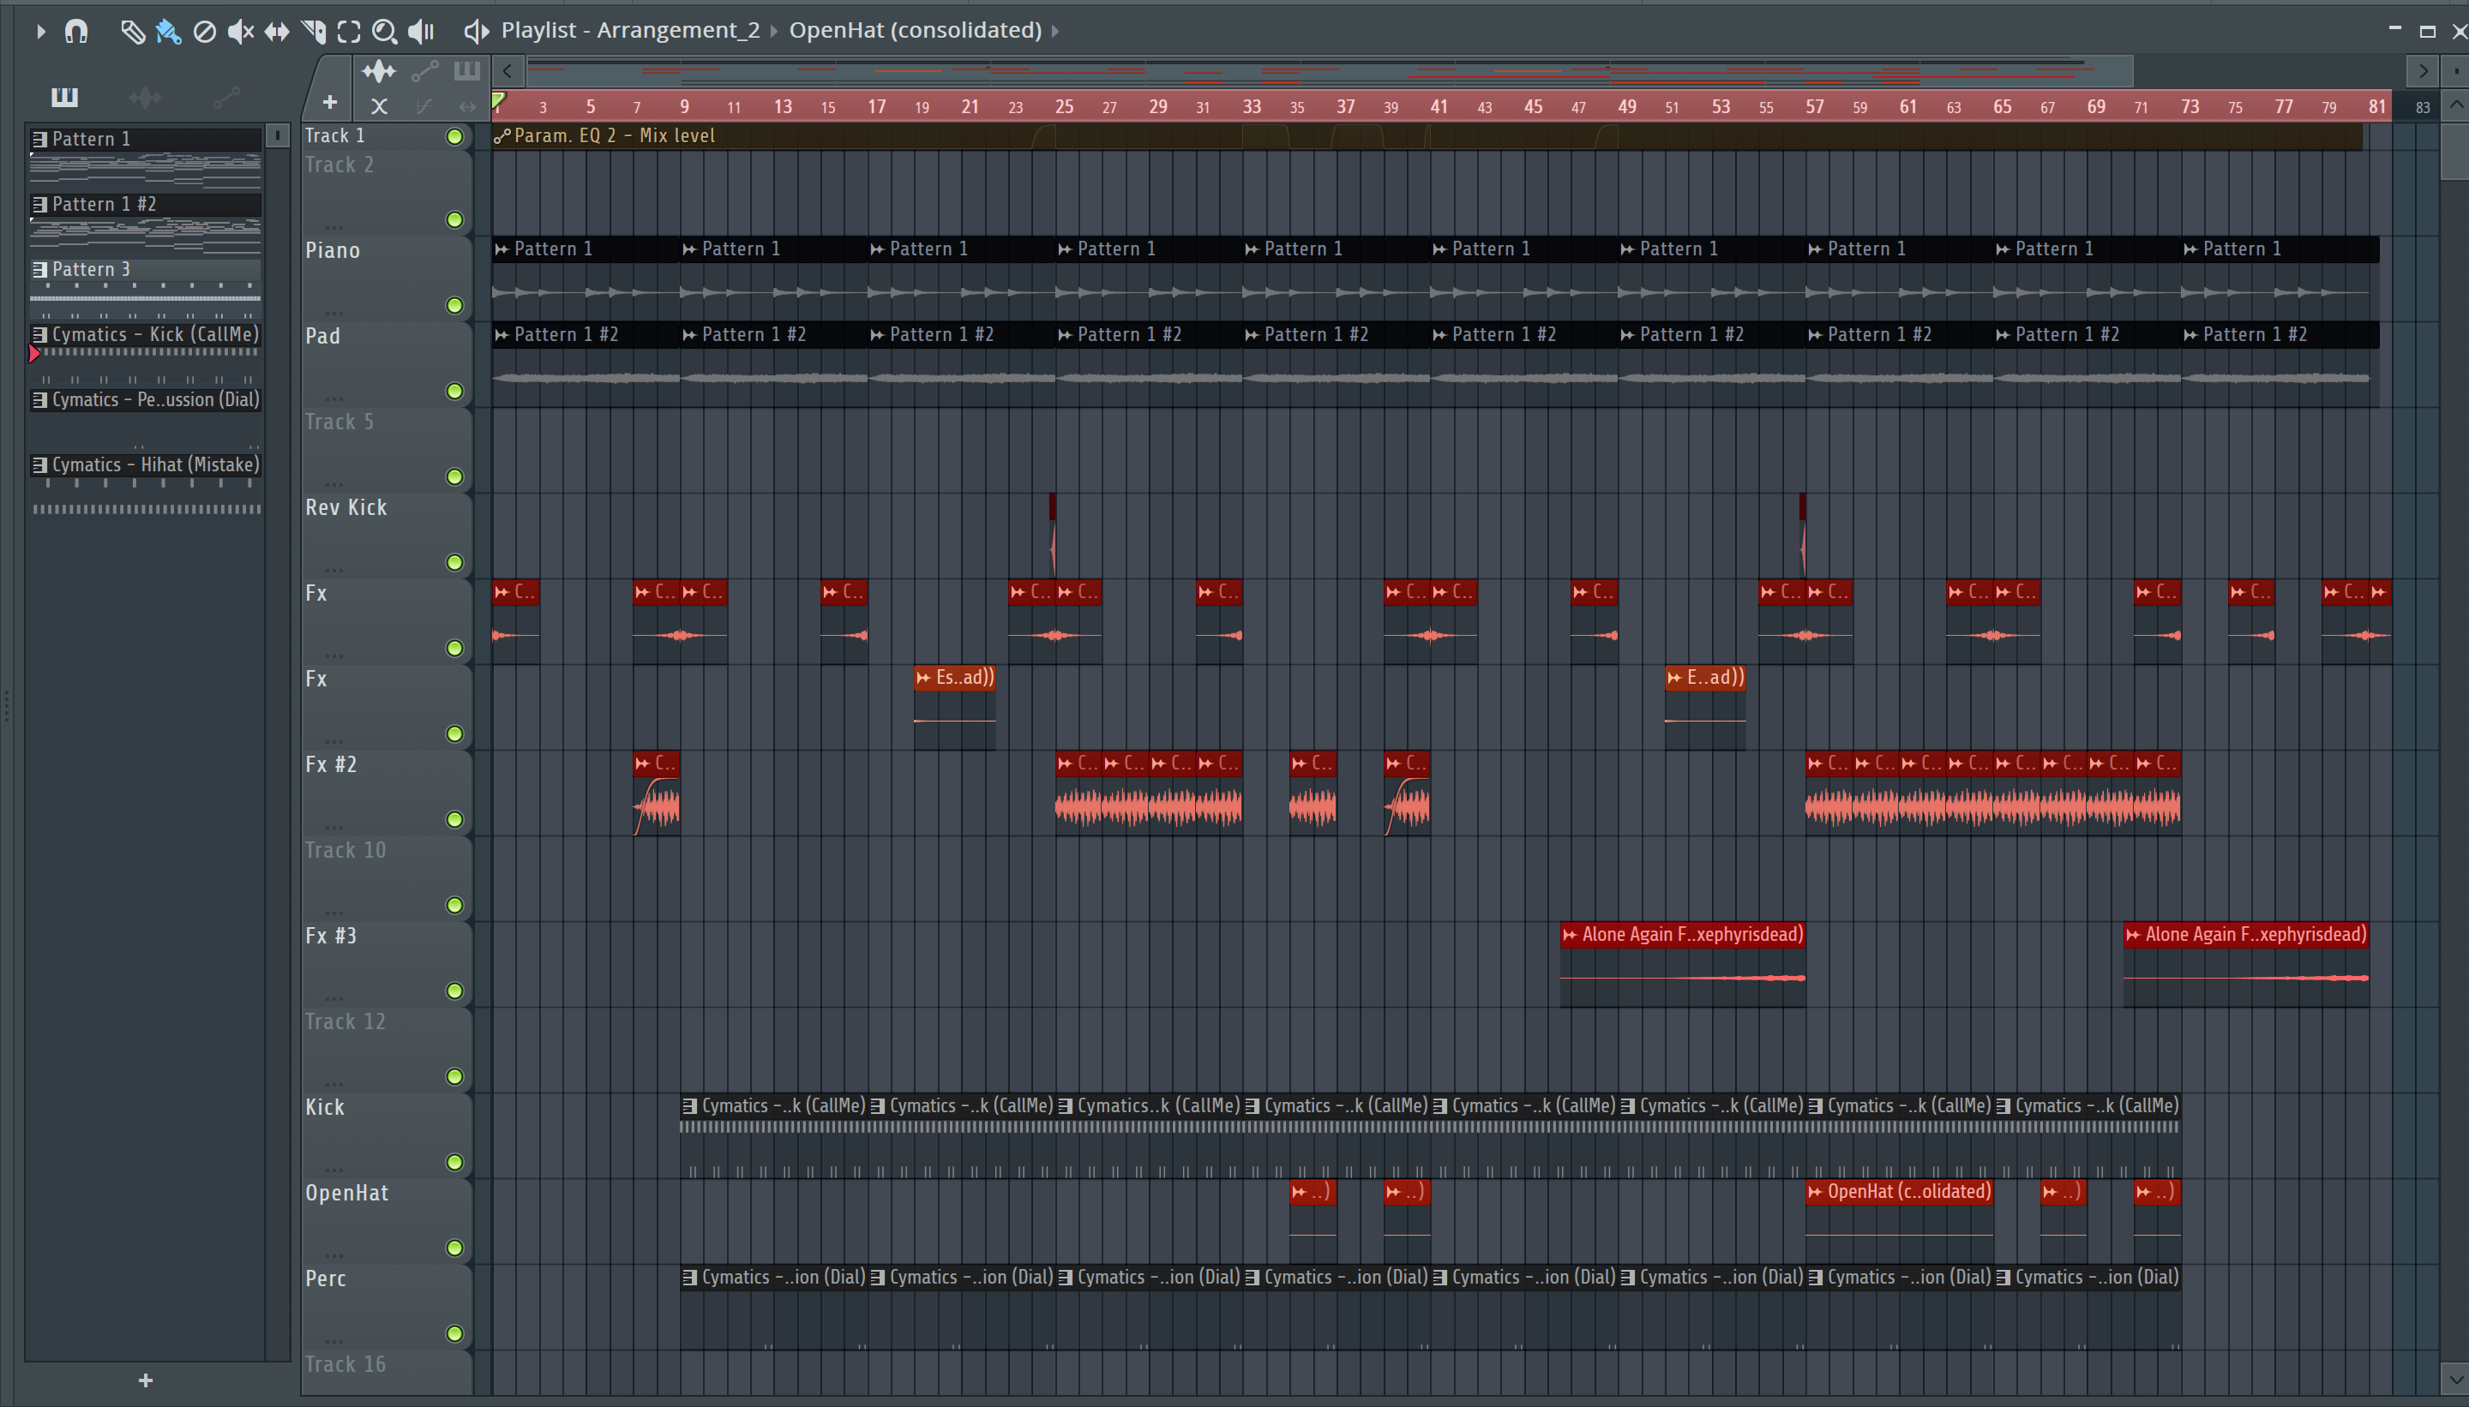Screen dimensions: 2469x1407
Task: Mute Track 1 with its green LED
Action: (454, 136)
